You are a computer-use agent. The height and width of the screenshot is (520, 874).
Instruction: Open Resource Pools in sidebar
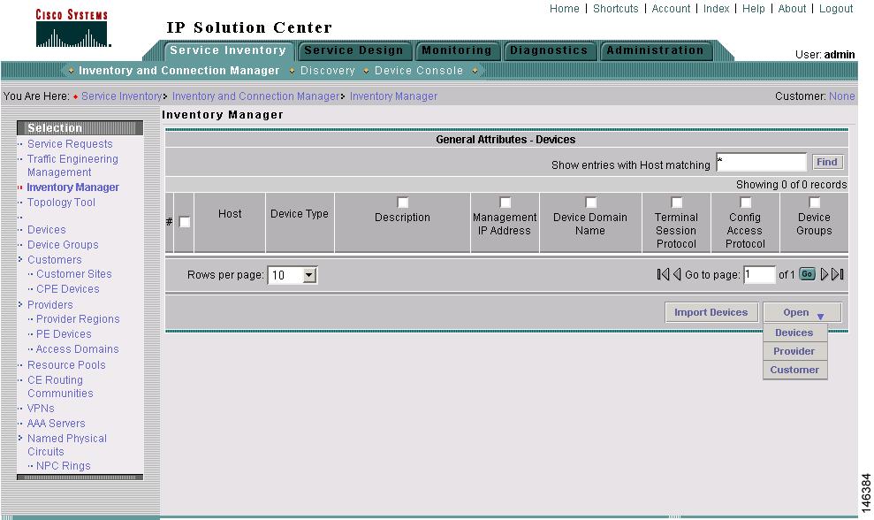pos(66,365)
